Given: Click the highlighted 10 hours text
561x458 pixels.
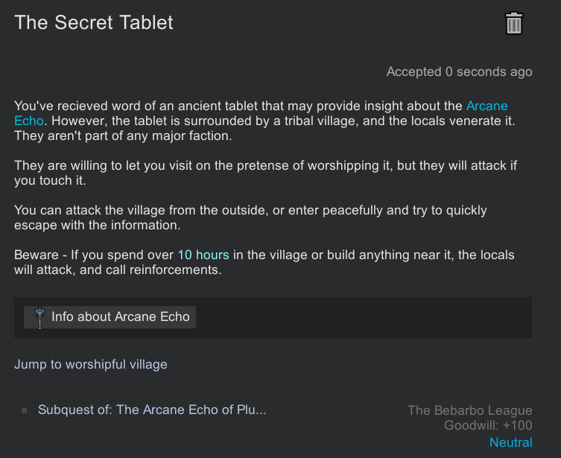Looking at the screenshot, I should (x=203, y=255).
